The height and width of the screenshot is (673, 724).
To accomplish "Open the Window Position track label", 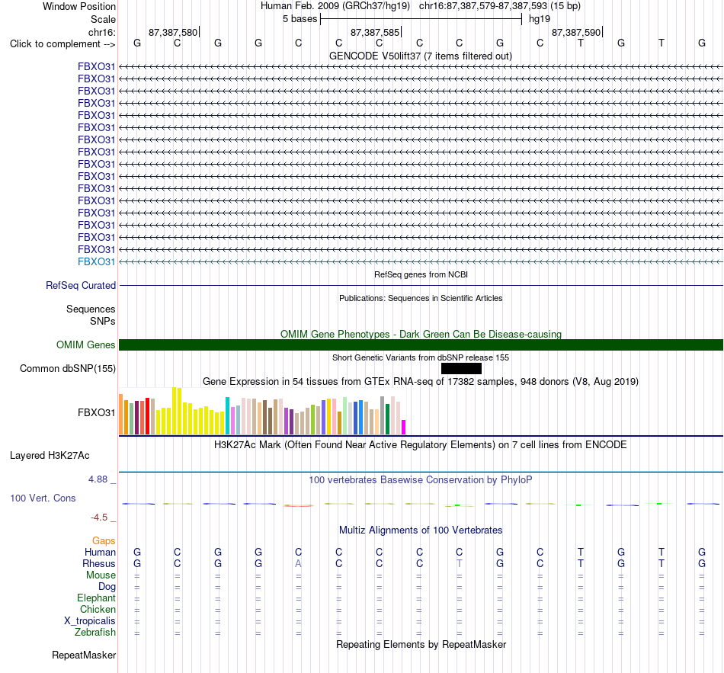I will [x=79, y=6].
